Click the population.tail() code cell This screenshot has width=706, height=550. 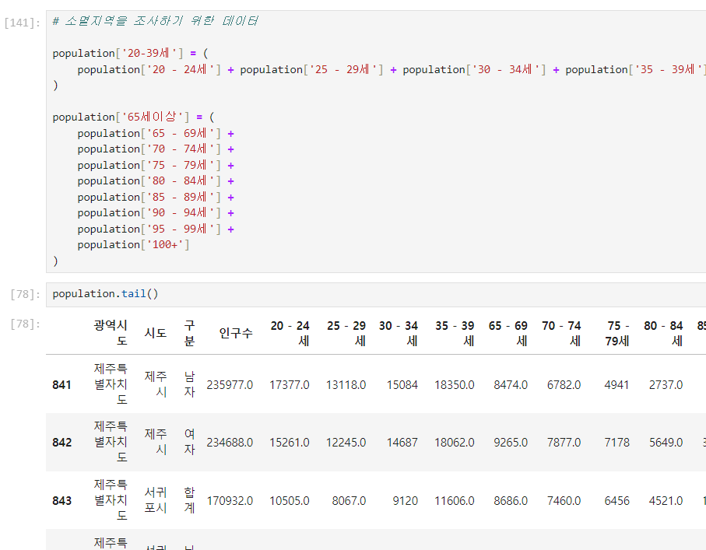[376, 294]
